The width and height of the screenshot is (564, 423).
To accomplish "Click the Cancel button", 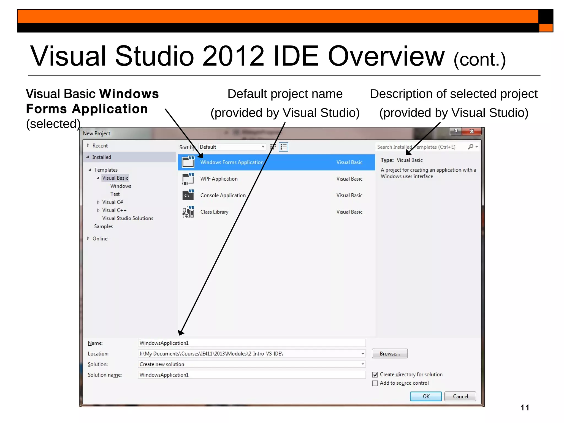I will pyautogui.click(x=460, y=396).
